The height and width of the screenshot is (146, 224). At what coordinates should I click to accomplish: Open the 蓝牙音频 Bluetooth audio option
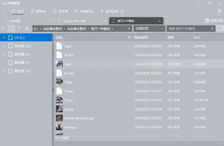(110, 11)
